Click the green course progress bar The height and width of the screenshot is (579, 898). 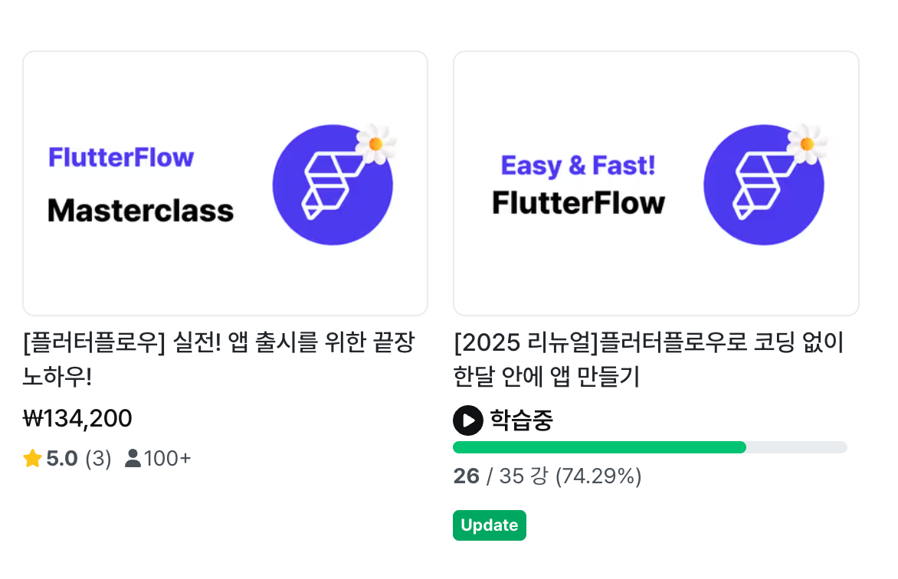(x=599, y=447)
